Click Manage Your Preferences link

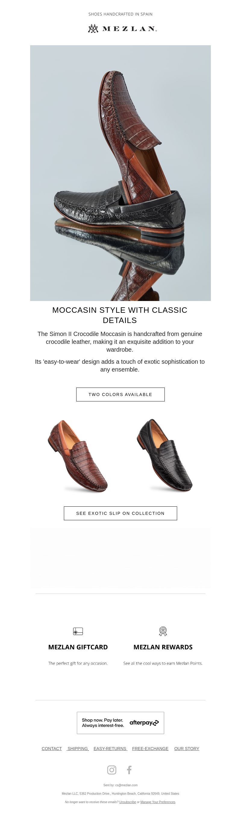tap(158, 802)
